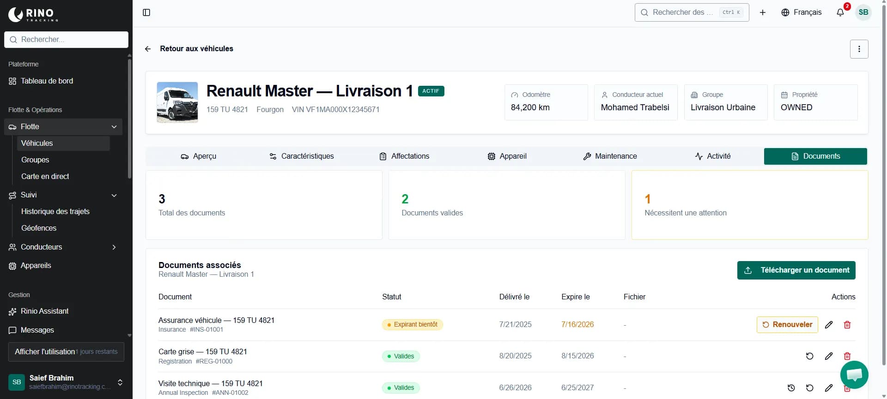Open Géofences in the sidebar
The width and height of the screenshot is (887, 399).
click(x=63, y=228)
